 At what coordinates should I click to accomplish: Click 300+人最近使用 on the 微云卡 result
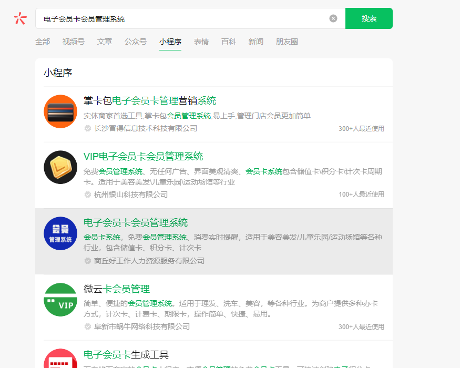click(361, 326)
